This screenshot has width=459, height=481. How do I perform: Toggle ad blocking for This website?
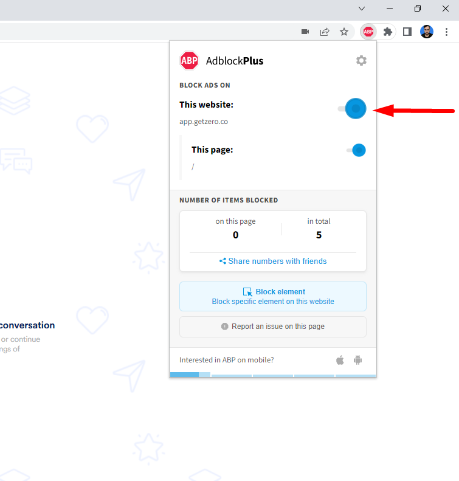353,109
